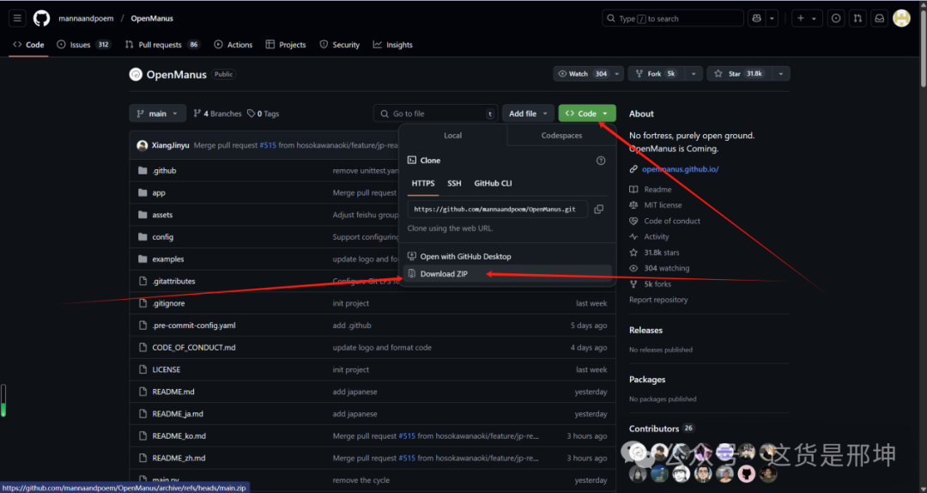Toggle the green Code dropdown button
Screen dimensions: 927x493
pyautogui.click(x=586, y=113)
